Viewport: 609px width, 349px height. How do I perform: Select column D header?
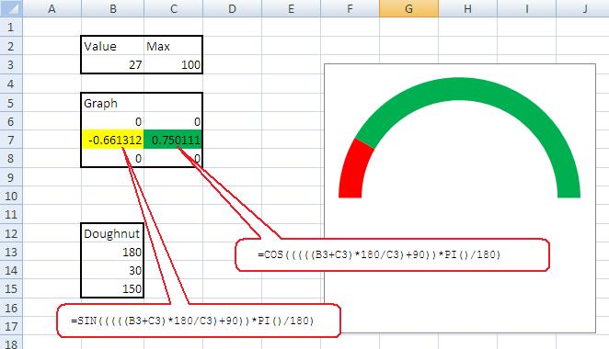(232, 8)
